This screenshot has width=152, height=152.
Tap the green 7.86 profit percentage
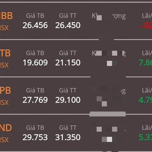coord(145,63)
